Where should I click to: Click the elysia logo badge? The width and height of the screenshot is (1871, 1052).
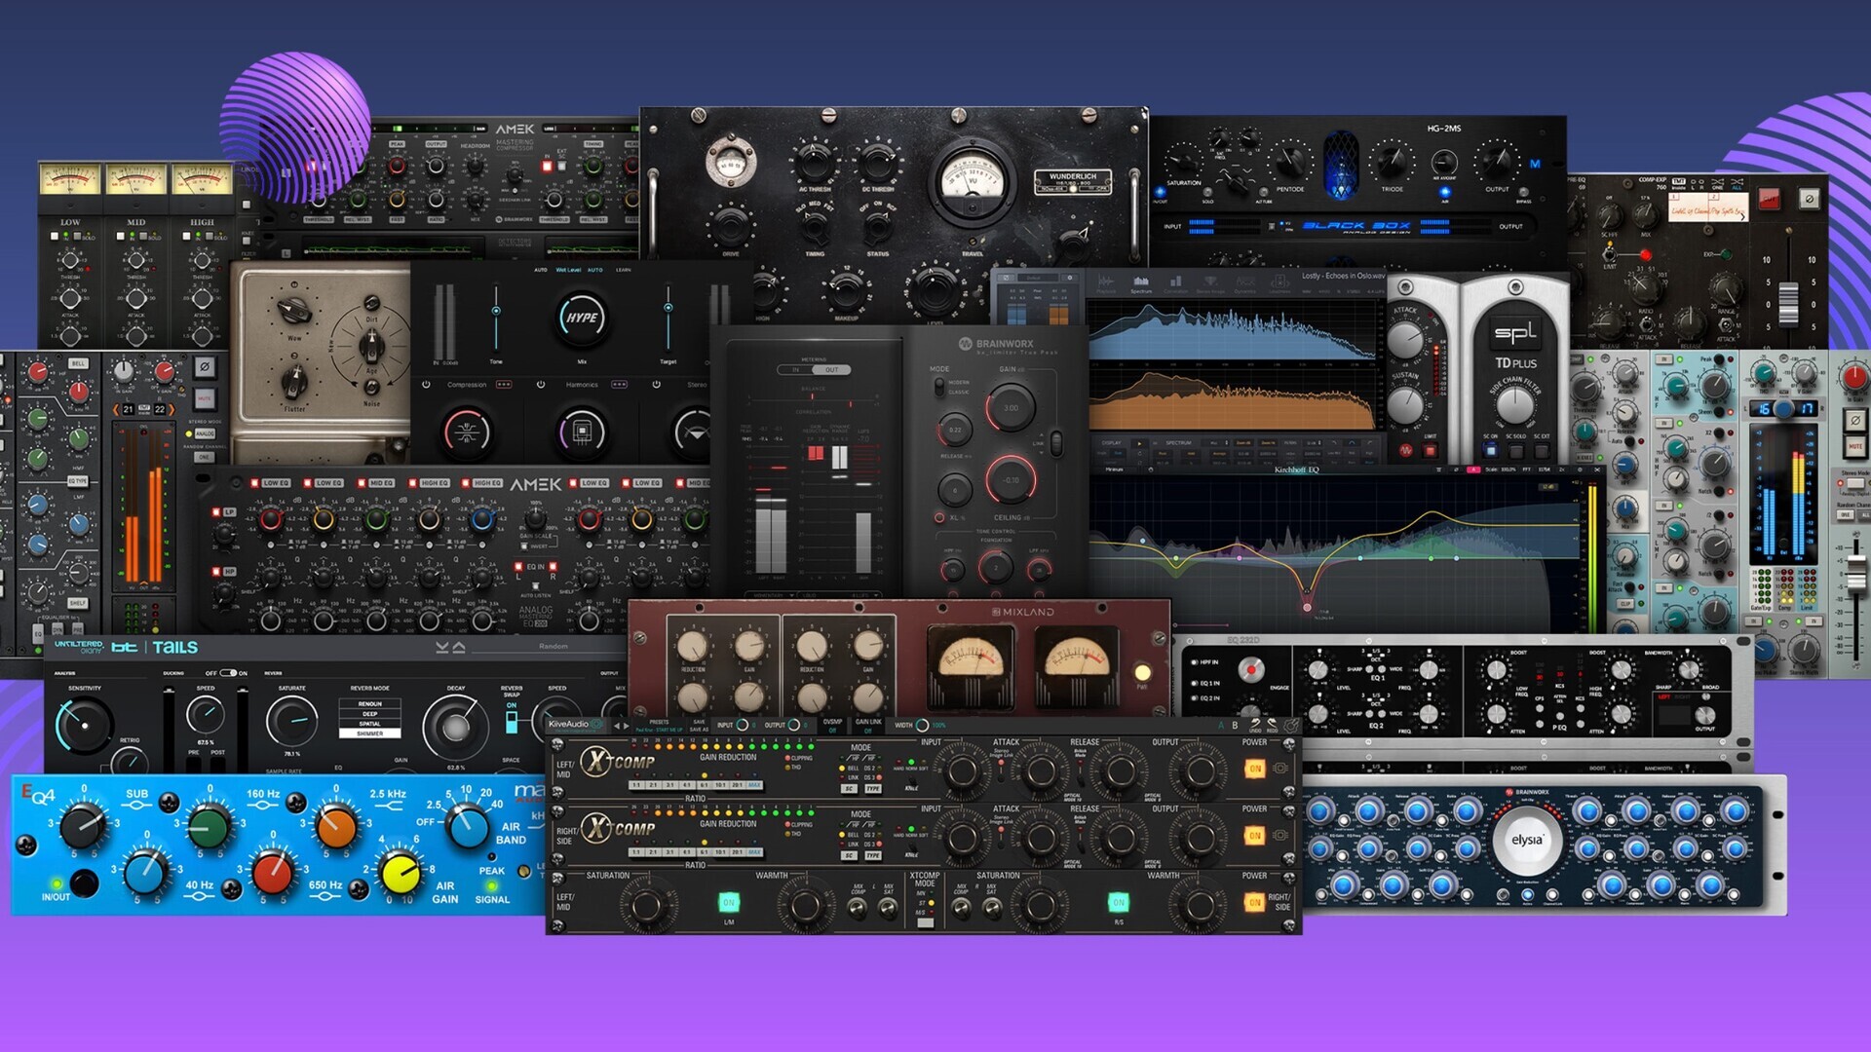point(1527,840)
